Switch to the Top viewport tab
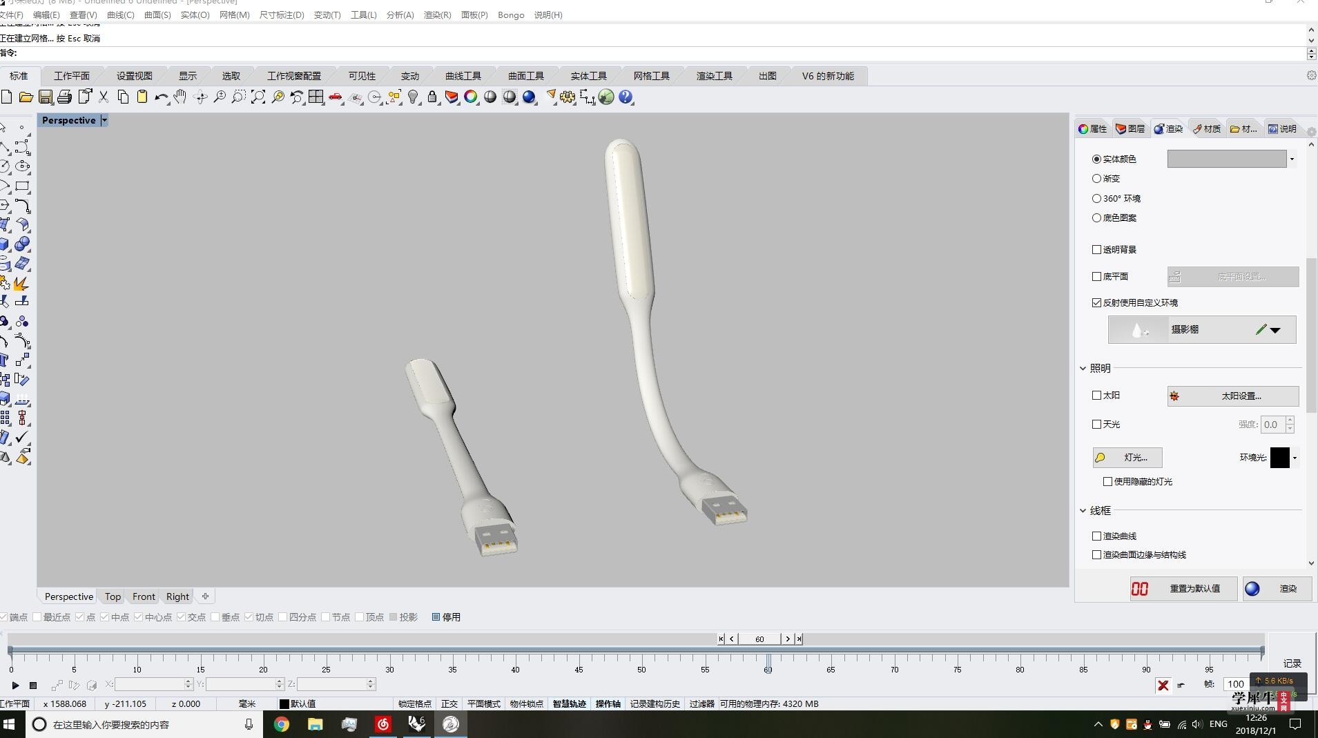 click(x=113, y=596)
